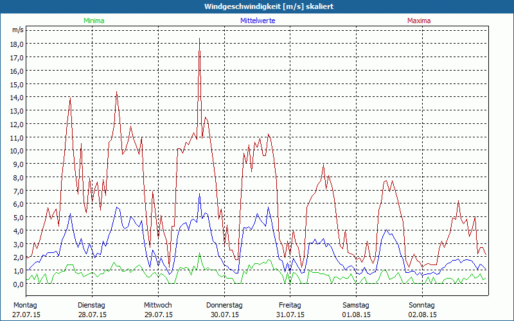
Task: Click the 0,0 y-axis value
Action: click(19, 284)
